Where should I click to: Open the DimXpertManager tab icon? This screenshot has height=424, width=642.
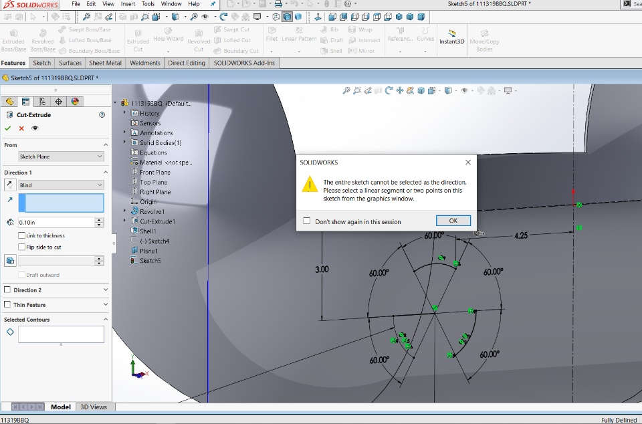tap(59, 102)
